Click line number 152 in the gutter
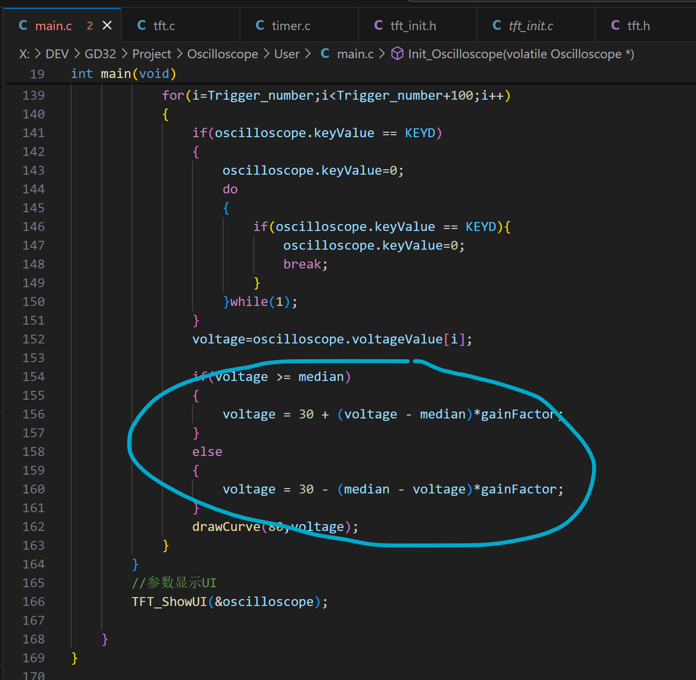Screen dimensions: 696x680 click(x=34, y=340)
